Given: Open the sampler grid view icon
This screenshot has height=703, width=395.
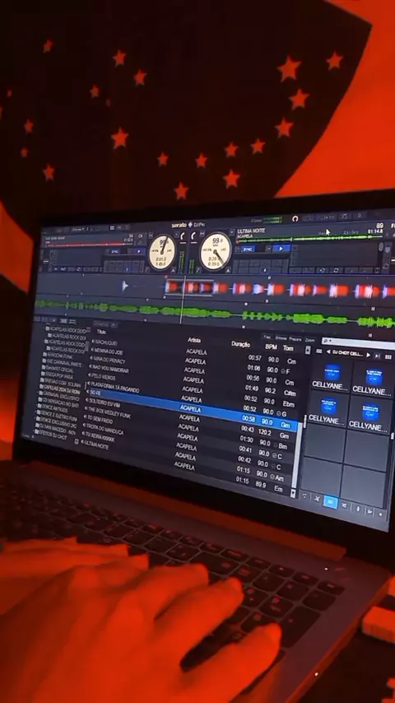Looking at the screenshot, I should (388, 357).
